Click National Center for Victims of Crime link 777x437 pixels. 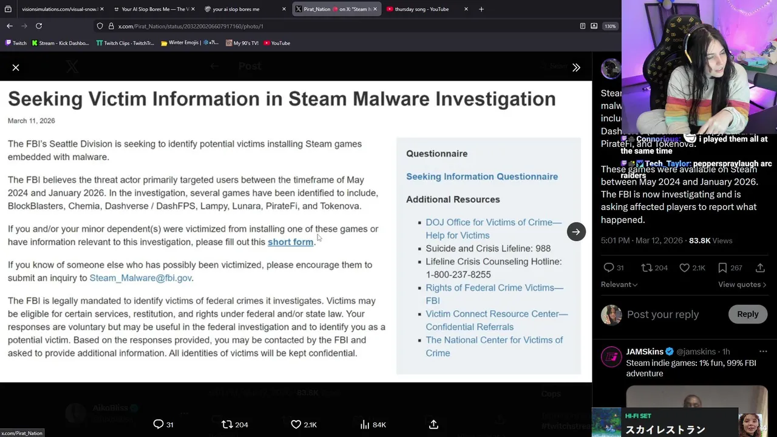click(x=494, y=346)
